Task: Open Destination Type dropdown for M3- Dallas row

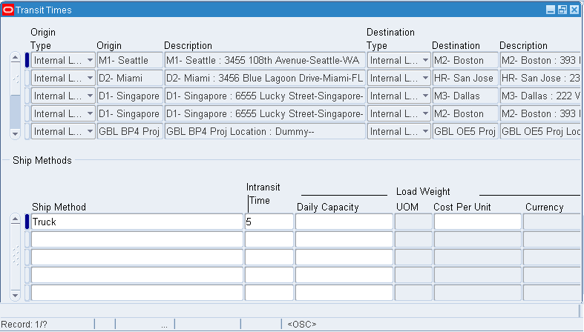Action: pyautogui.click(x=425, y=96)
